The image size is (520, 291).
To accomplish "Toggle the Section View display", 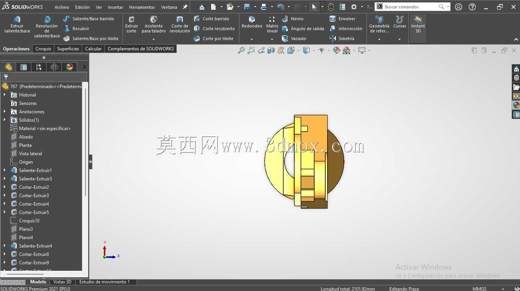I will [x=271, y=50].
